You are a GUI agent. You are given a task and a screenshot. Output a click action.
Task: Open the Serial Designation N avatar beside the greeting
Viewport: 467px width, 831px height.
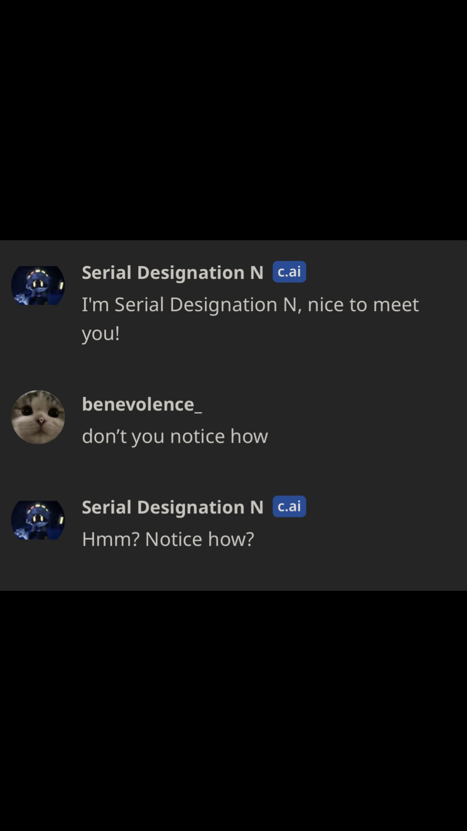(38, 285)
